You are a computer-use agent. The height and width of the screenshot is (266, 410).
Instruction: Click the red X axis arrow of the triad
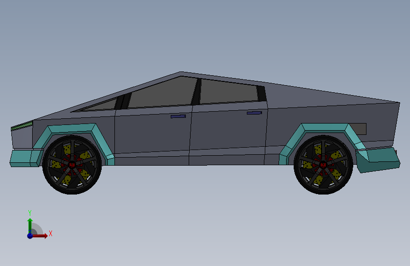tap(40, 236)
